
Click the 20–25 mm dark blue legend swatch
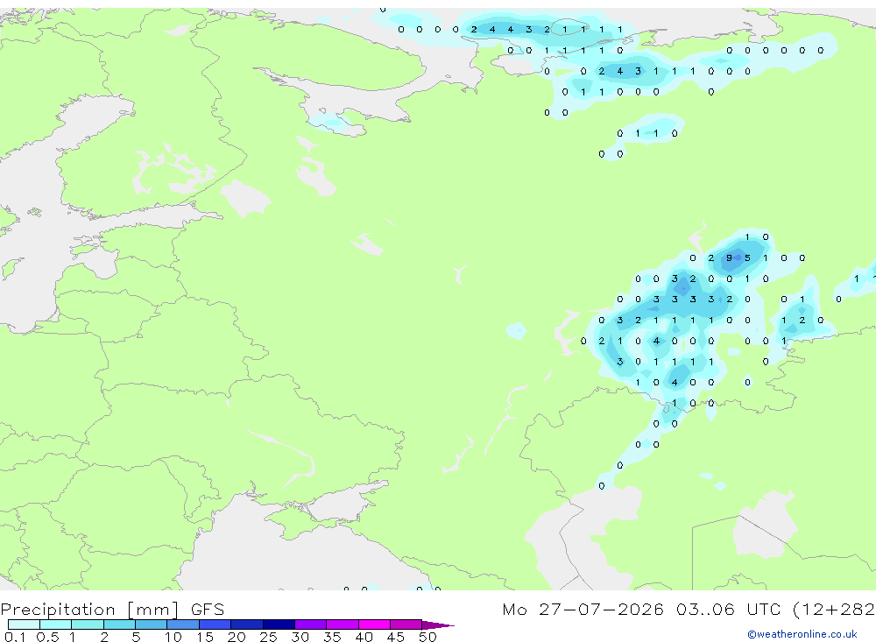247,624
